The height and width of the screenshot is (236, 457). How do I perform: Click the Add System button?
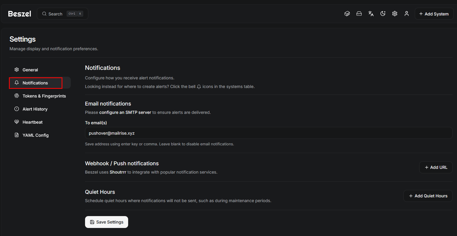(434, 14)
